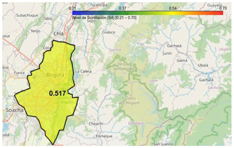Click the Gachalá town label
The image size is (234, 148).
206,80
